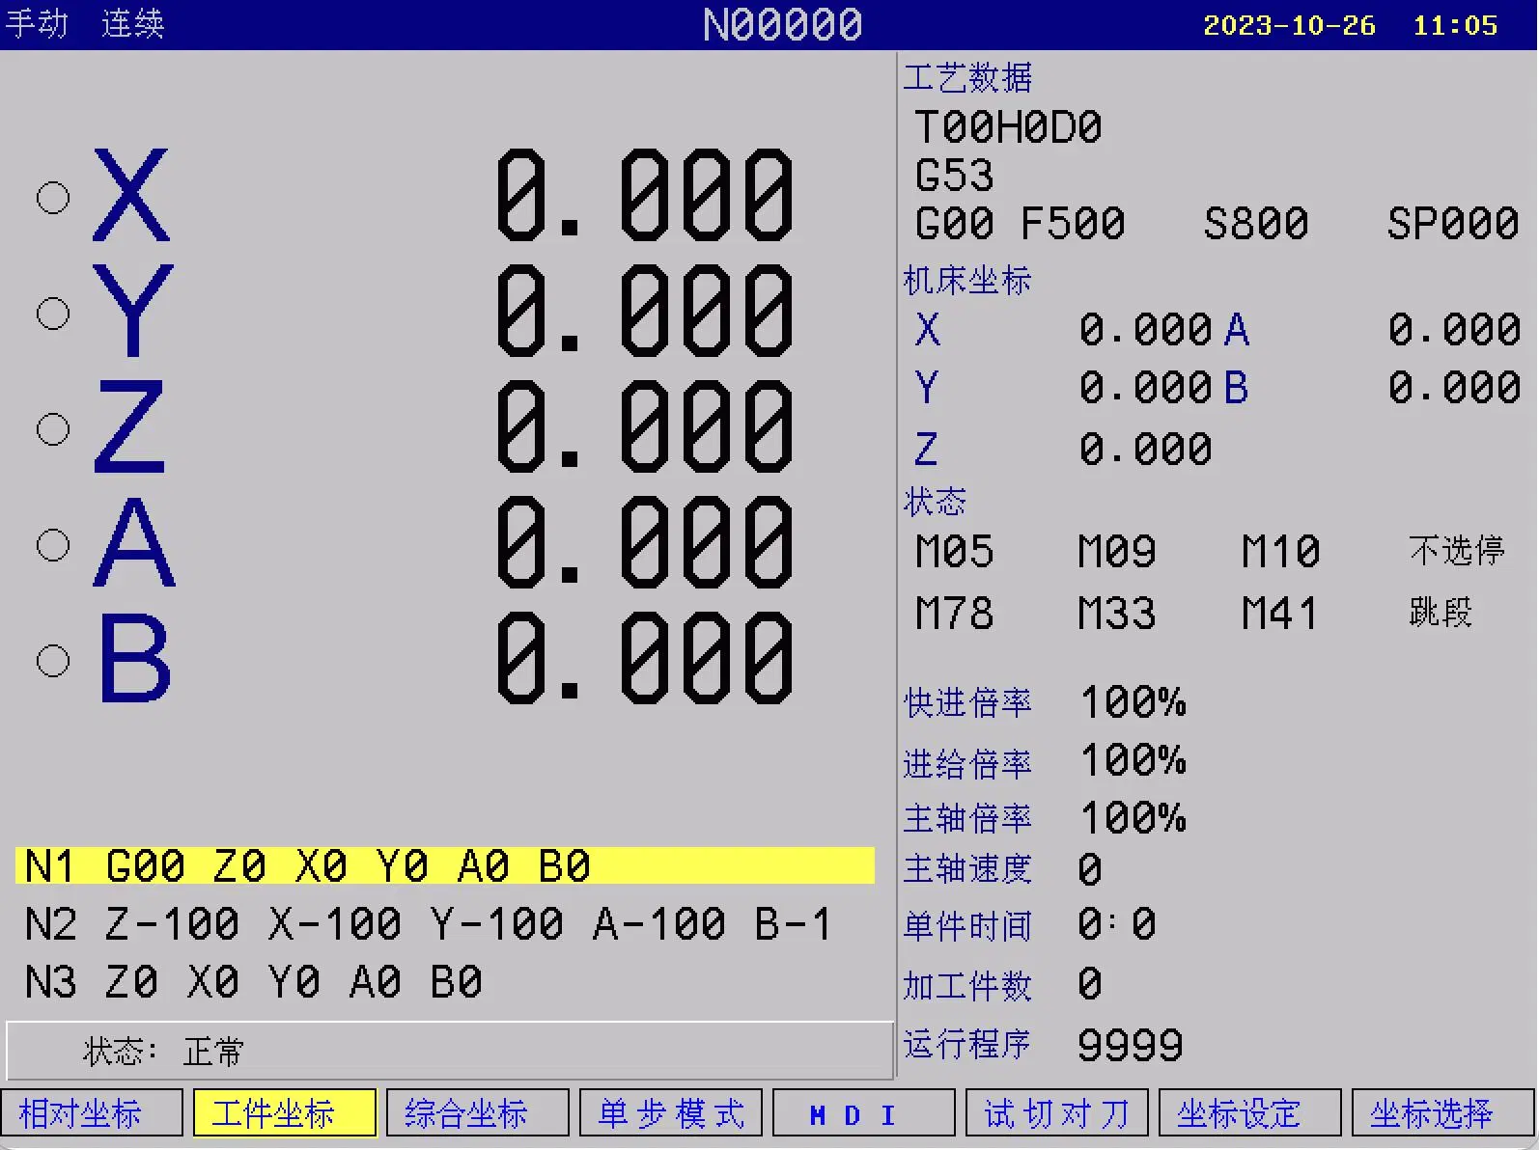Click the M05 status code
This screenshot has height=1150, width=1539.
(x=954, y=552)
